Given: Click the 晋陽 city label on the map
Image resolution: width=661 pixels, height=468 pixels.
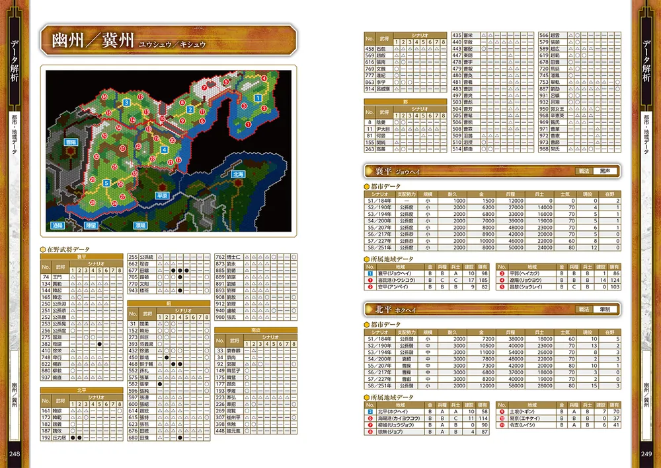Looking at the screenshot, I should click(71, 143).
